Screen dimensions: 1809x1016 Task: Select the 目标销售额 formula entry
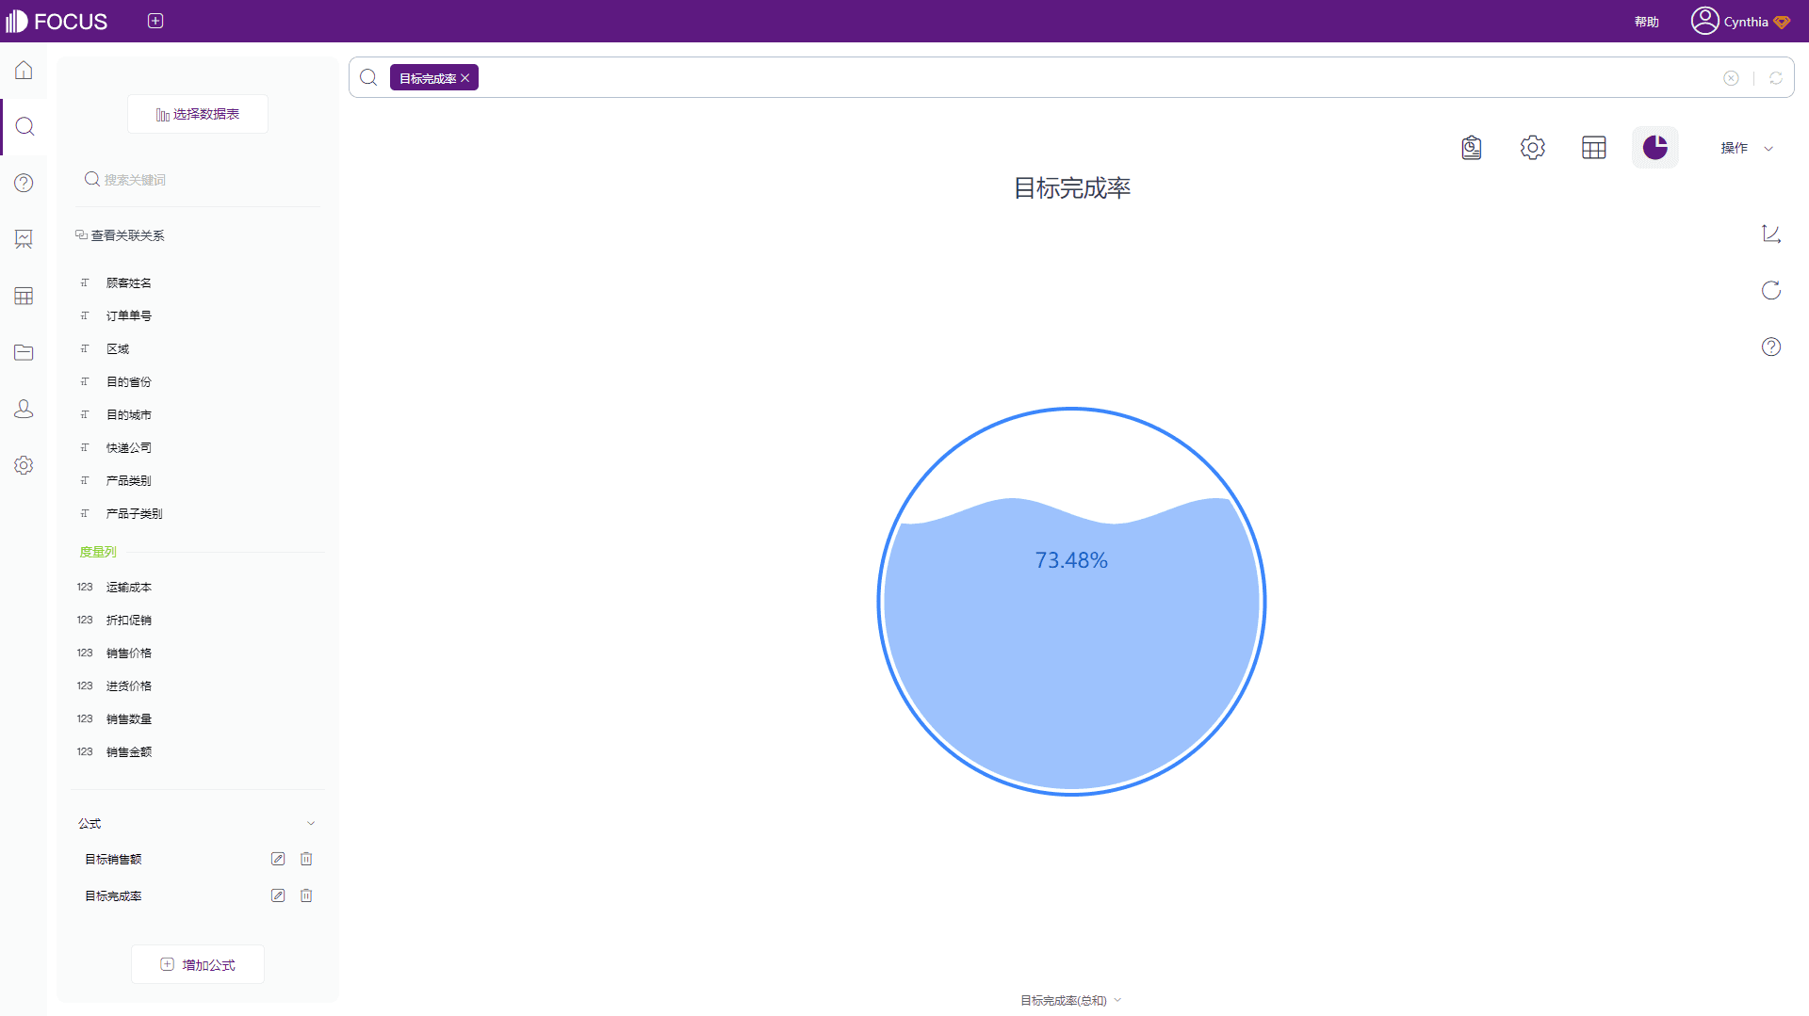(113, 859)
